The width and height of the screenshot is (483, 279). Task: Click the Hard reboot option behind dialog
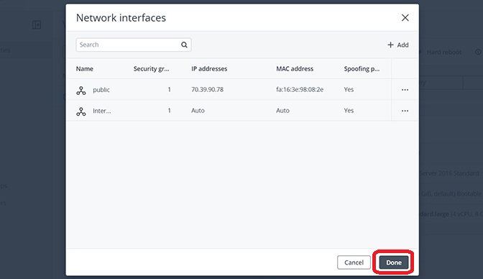coord(443,52)
